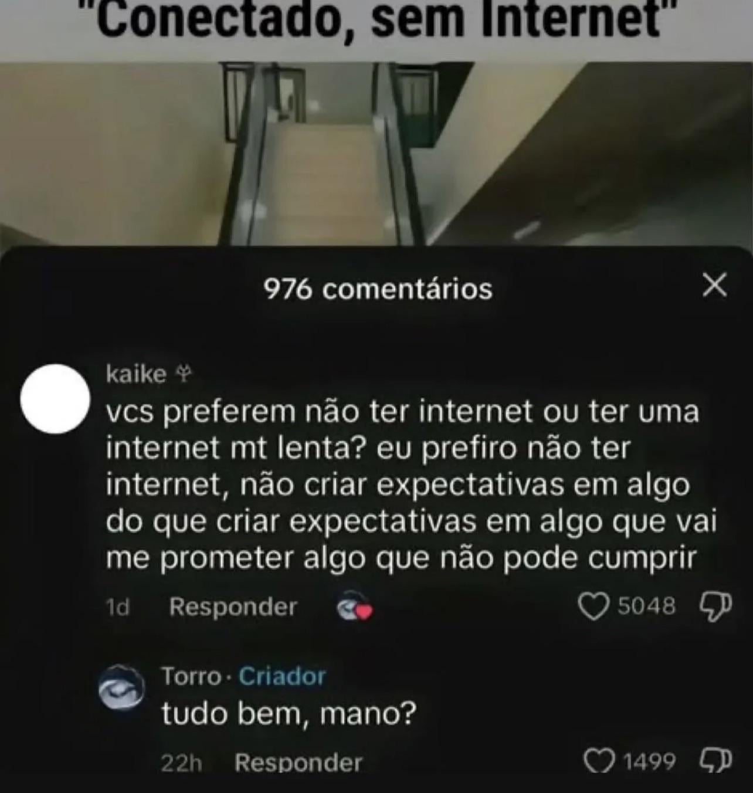The image size is (753, 793).
Task: Reply to kaike's comment via Responder
Action: point(233,606)
